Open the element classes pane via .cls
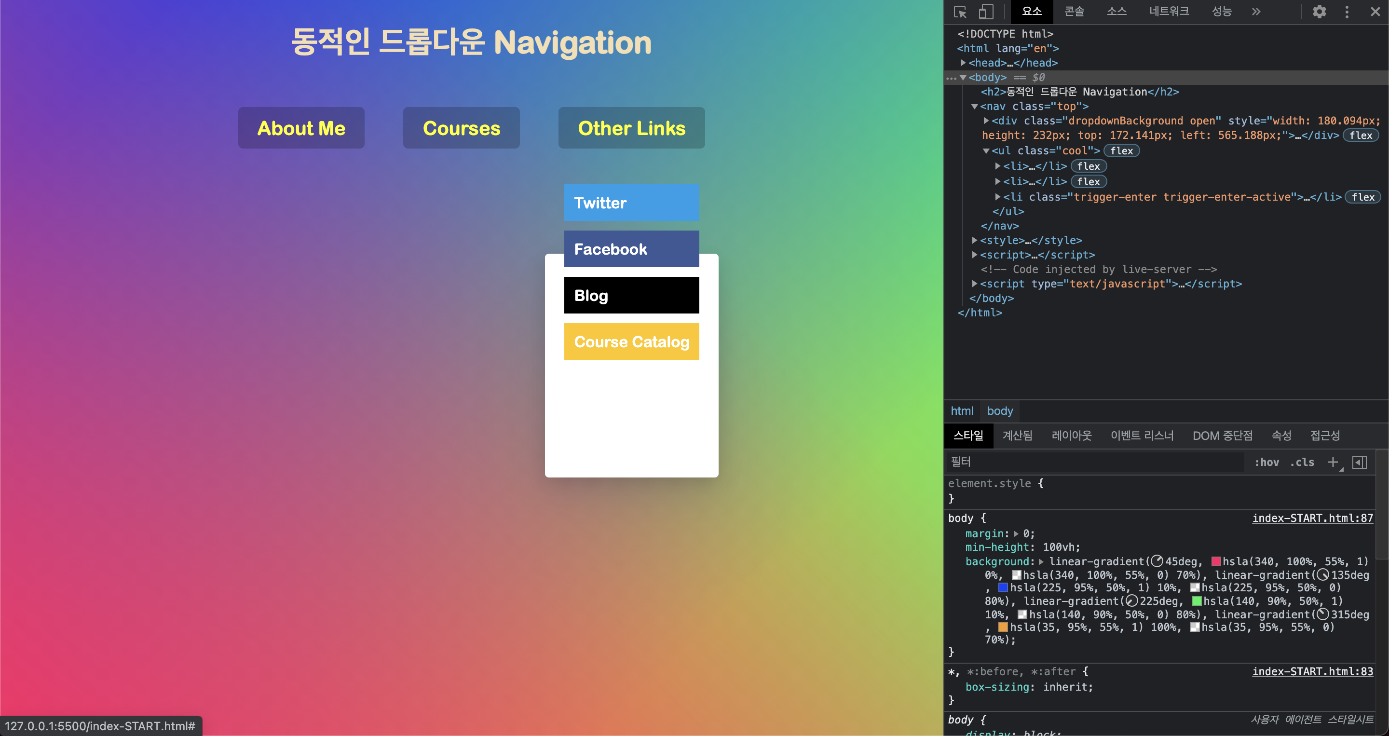Screen dimensions: 1389x736 tap(1302, 462)
